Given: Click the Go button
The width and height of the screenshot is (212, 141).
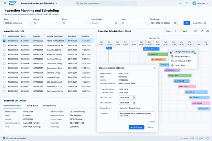Looking at the screenshot, I should tap(187, 23).
